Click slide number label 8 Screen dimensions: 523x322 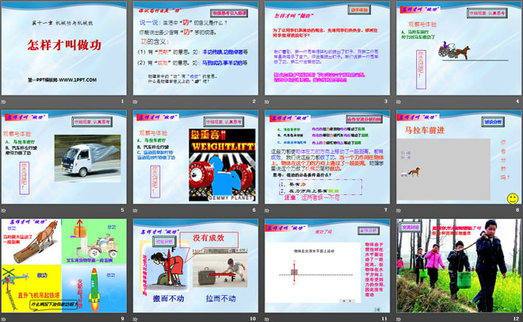point(517,210)
